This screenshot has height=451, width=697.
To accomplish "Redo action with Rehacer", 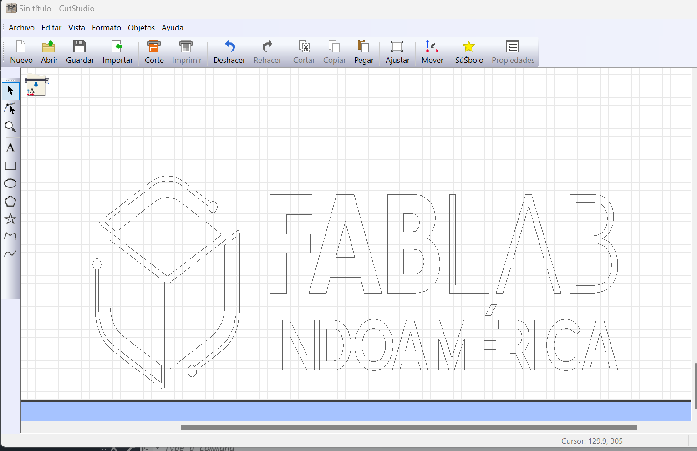I will (x=267, y=52).
